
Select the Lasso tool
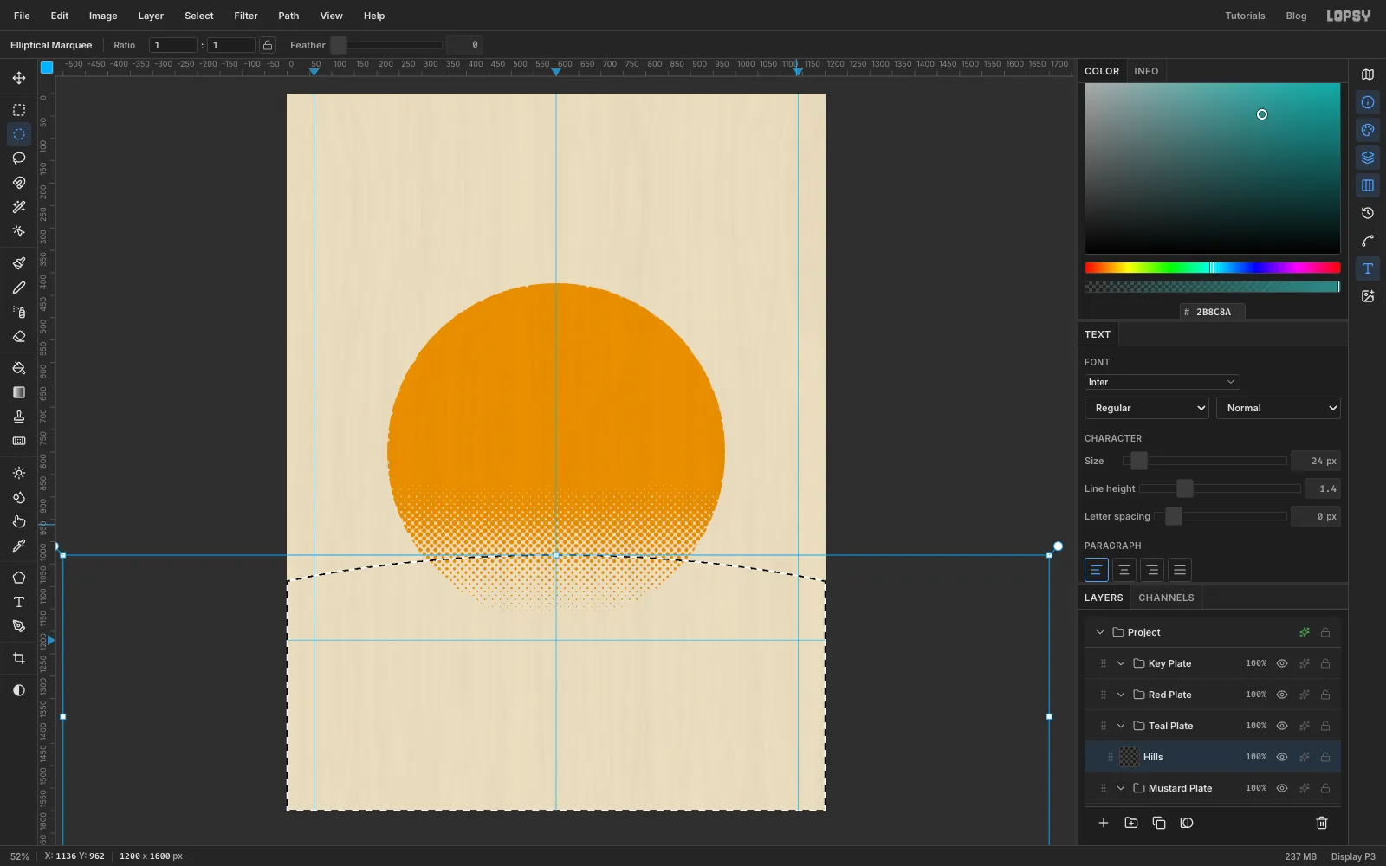[x=19, y=158]
